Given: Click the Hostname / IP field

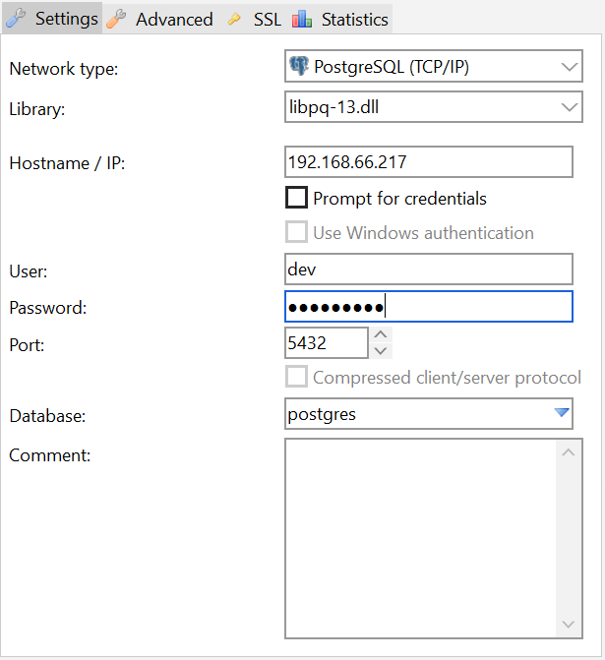Looking at the screenshot, I should pos(428,162).
